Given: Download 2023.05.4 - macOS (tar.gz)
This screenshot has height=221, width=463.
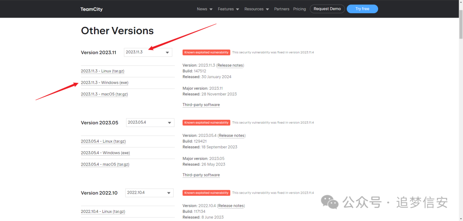Looking at the screenshot, I should click(x=105, y=165).
